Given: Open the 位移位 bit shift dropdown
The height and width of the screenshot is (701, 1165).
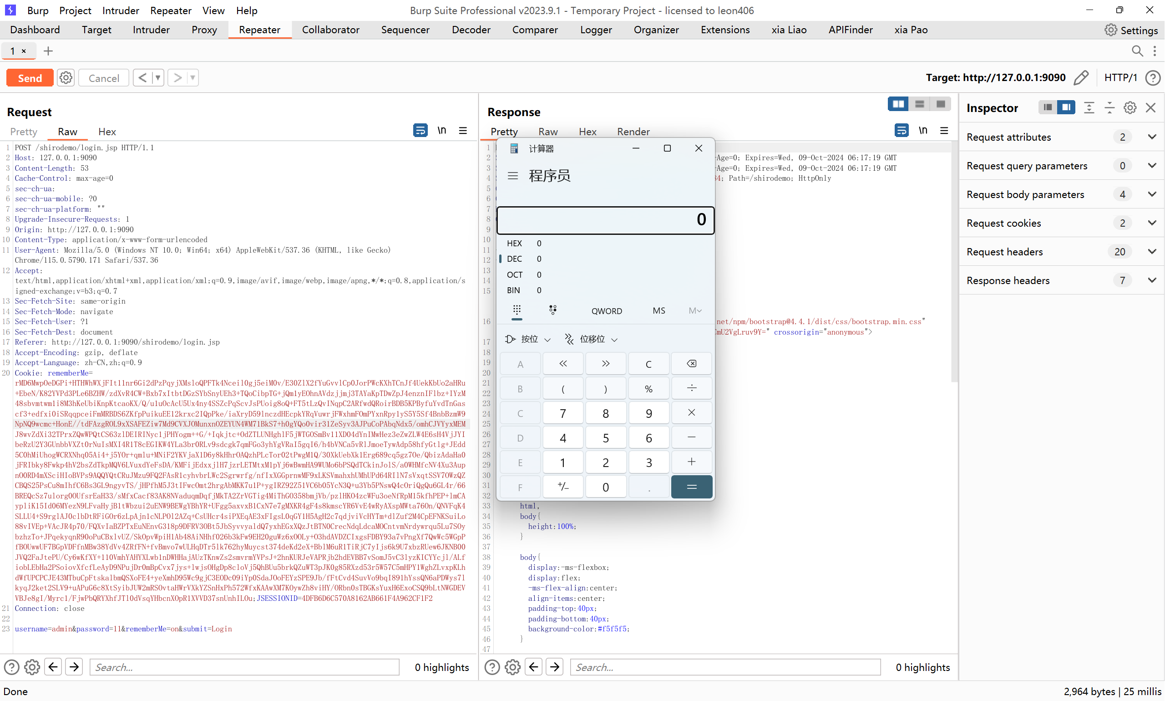Looking at the screenshot, I should (591, 339).
